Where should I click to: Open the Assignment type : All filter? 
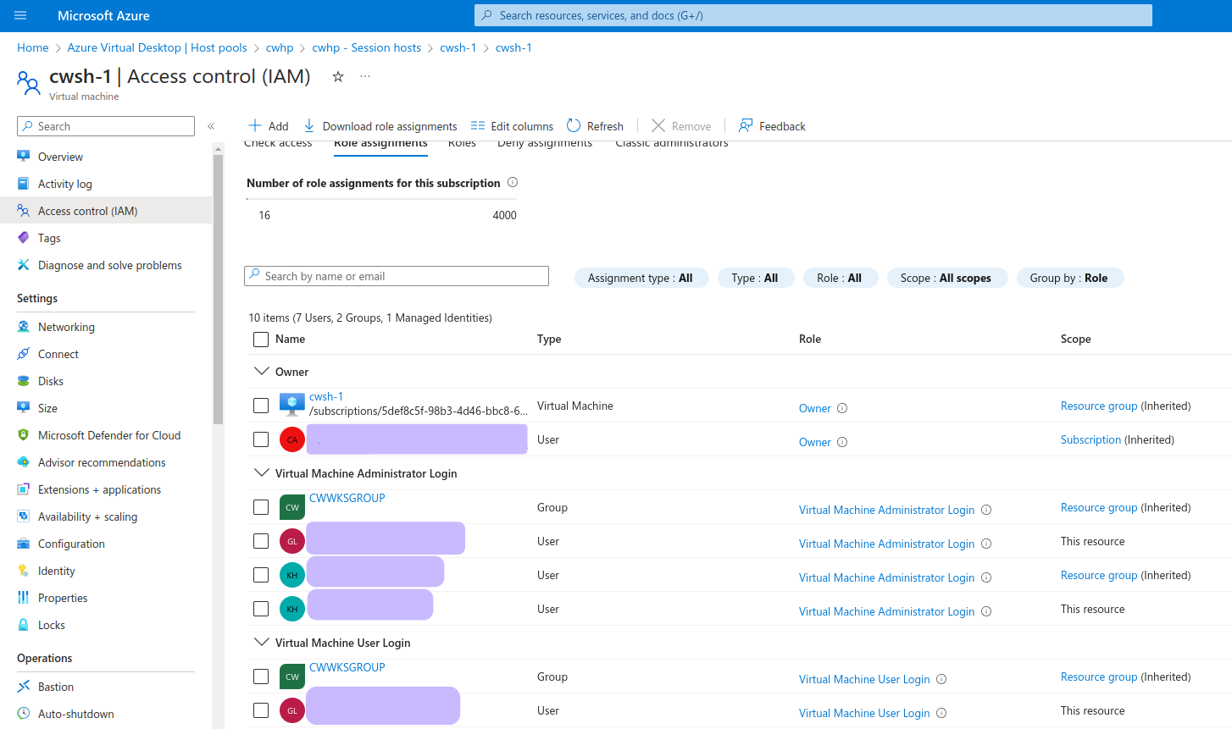(x=641, y=278)
